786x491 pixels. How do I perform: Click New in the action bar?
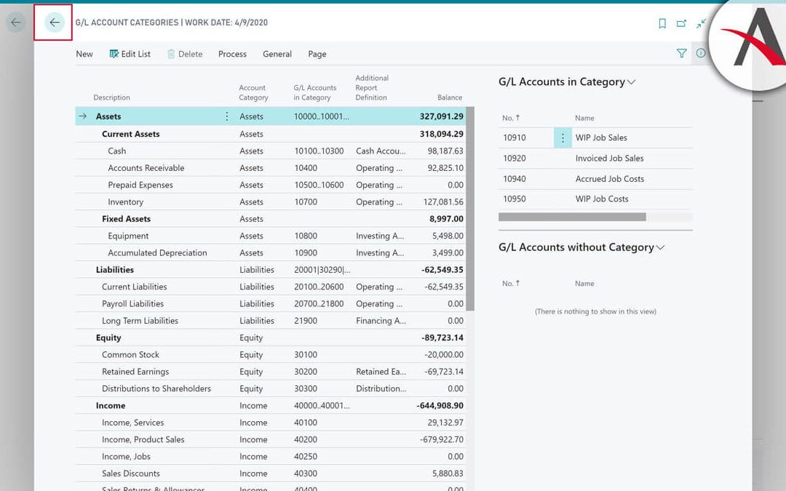click(84, 54)
